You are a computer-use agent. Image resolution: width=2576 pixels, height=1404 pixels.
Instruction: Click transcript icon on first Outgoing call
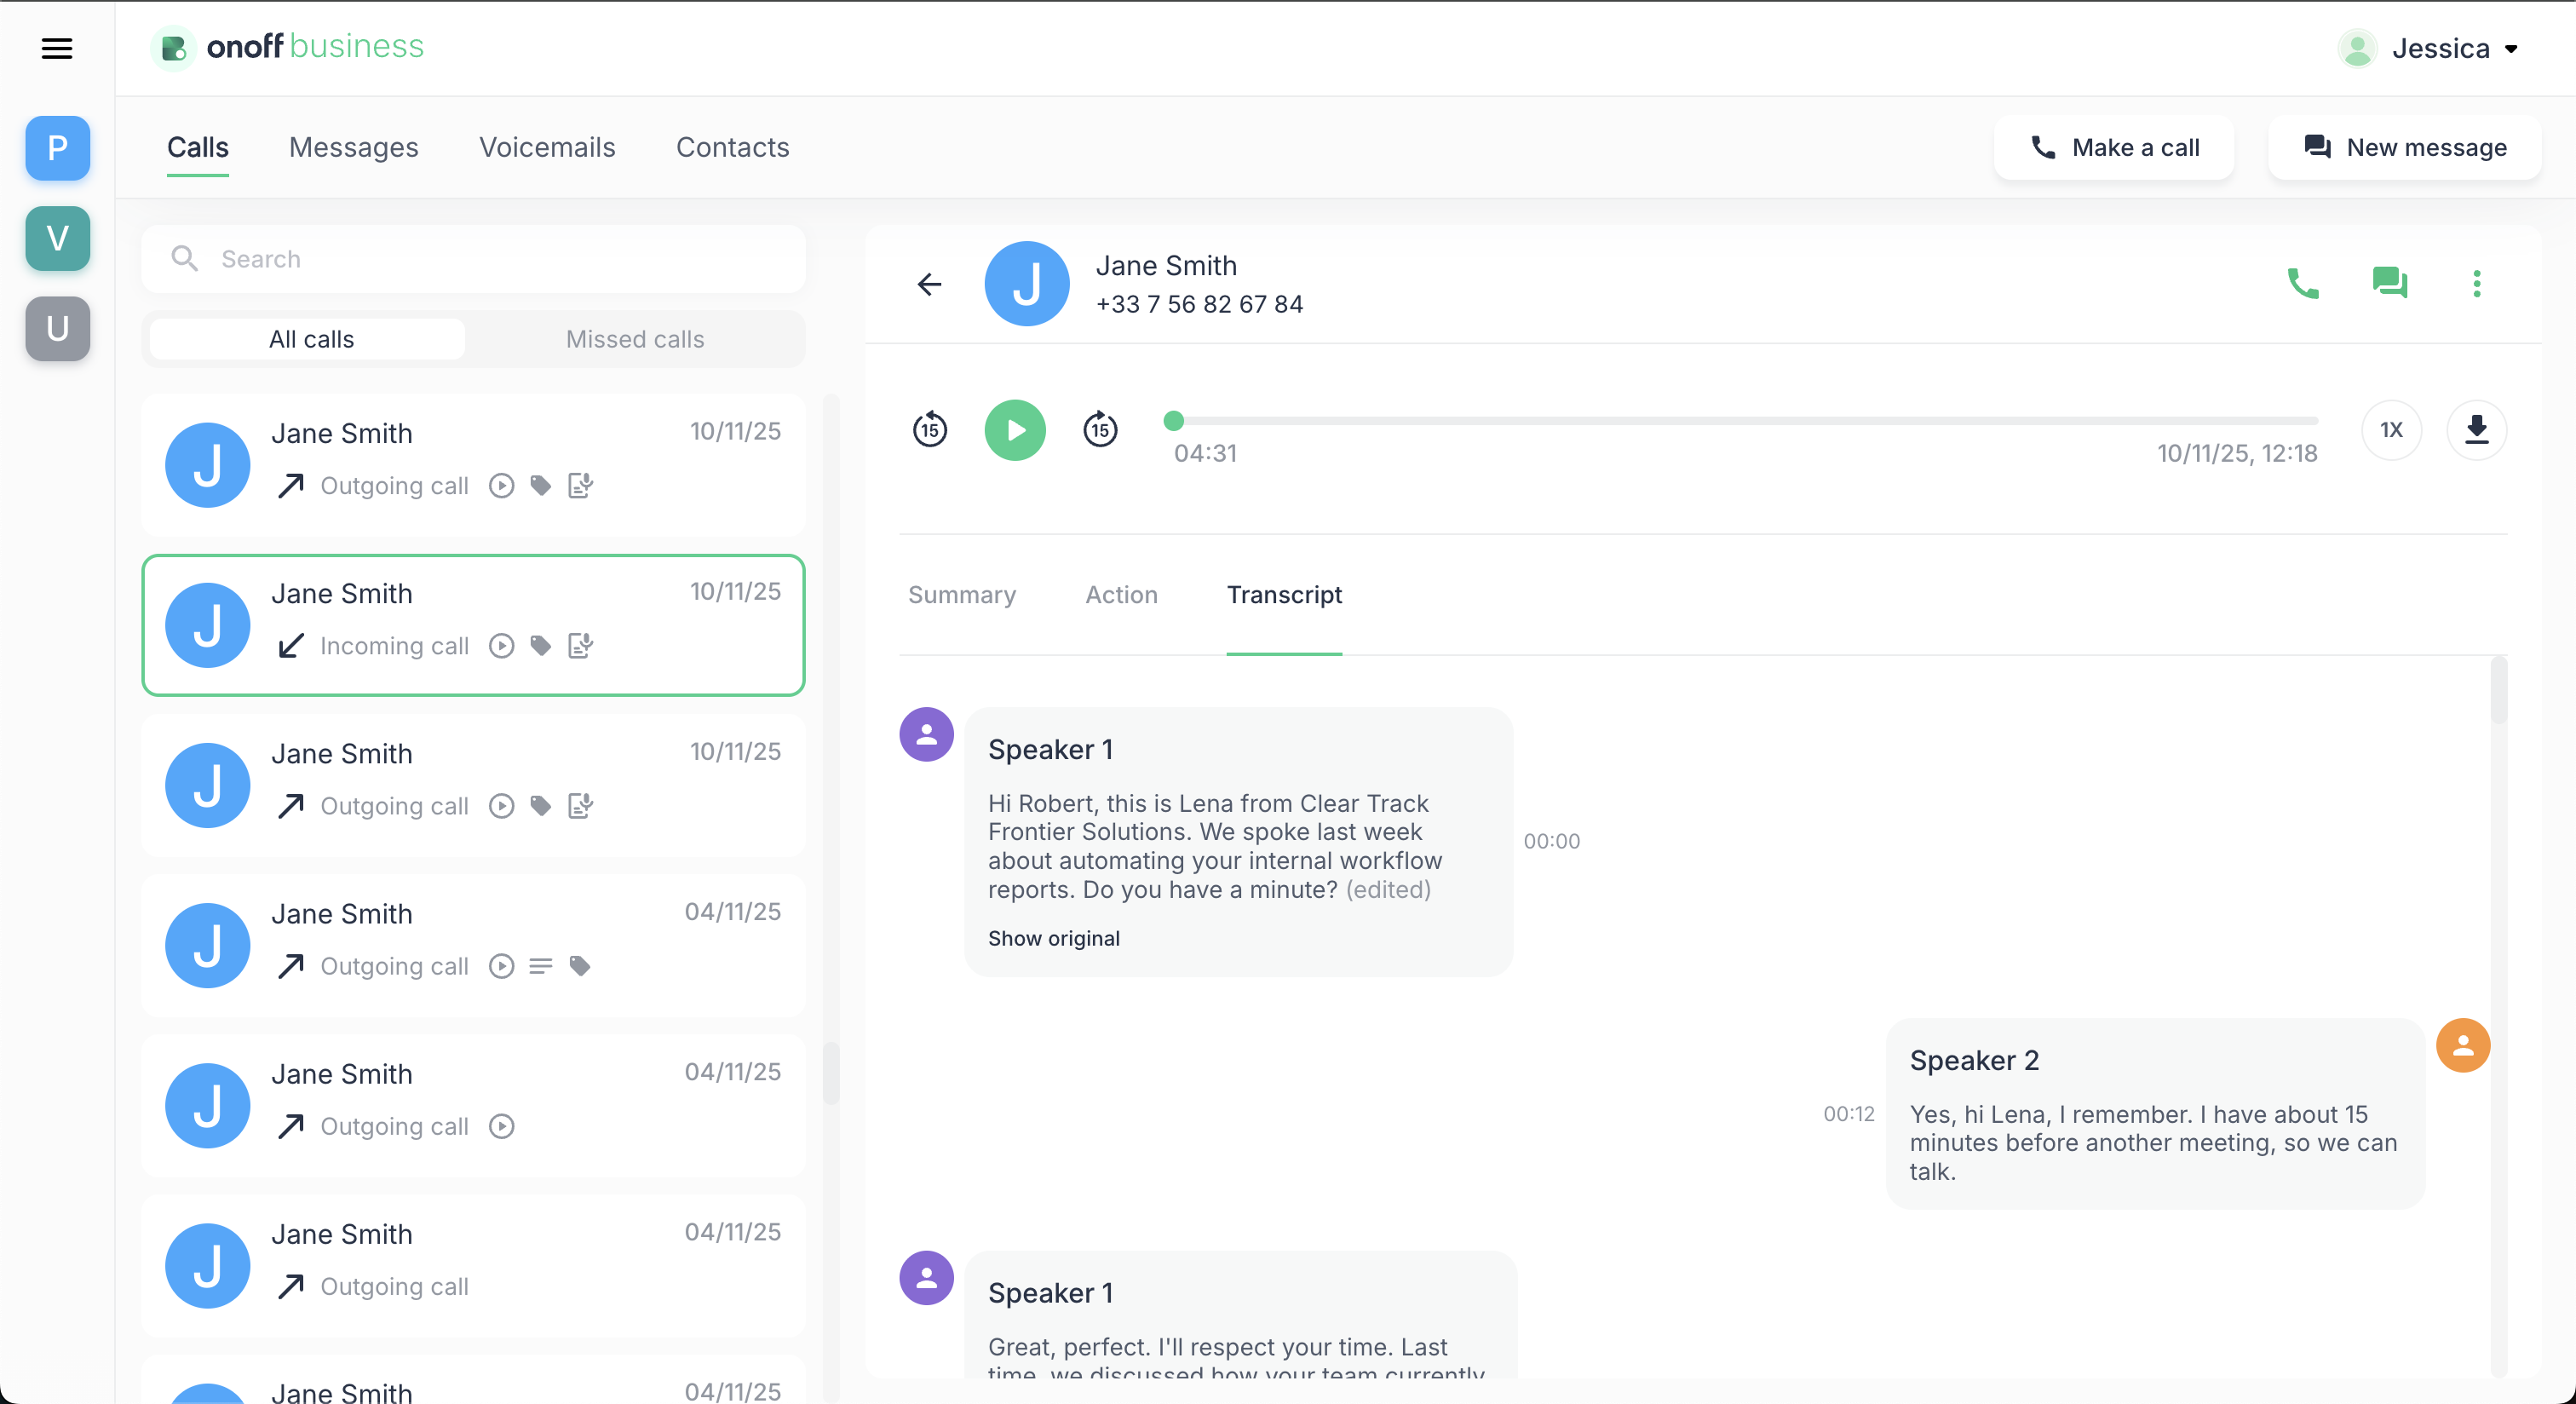point(581,486)
